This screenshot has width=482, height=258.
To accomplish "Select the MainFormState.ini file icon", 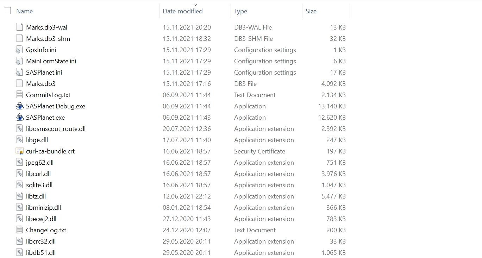I will [20, 61].
